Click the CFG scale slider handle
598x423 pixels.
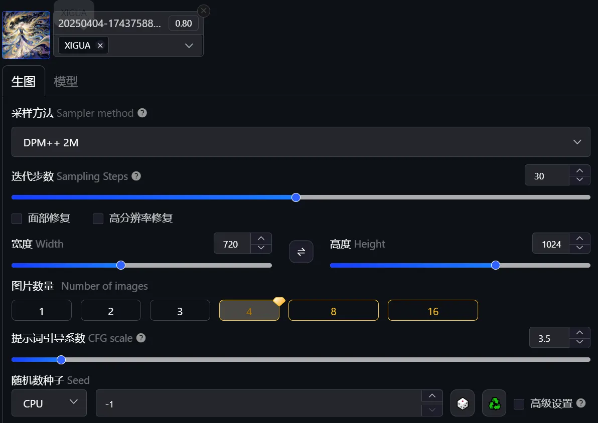[61, 359]
